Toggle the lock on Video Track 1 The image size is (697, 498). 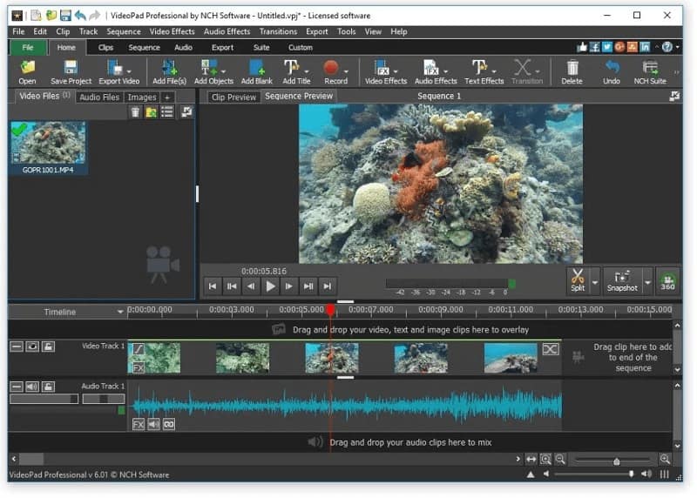pos(48,347)
